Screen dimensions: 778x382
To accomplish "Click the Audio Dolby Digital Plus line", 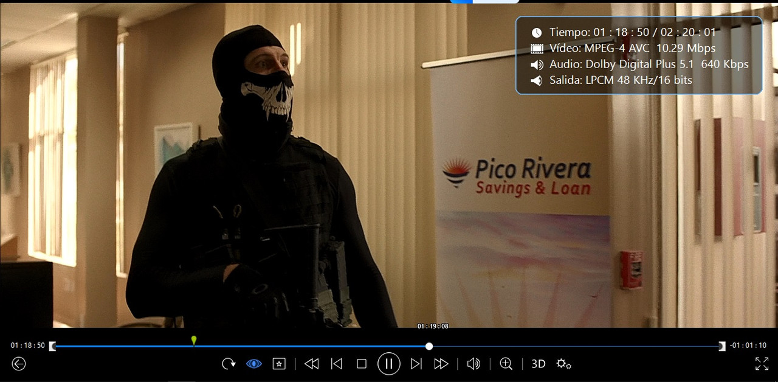I will point(649,64).
